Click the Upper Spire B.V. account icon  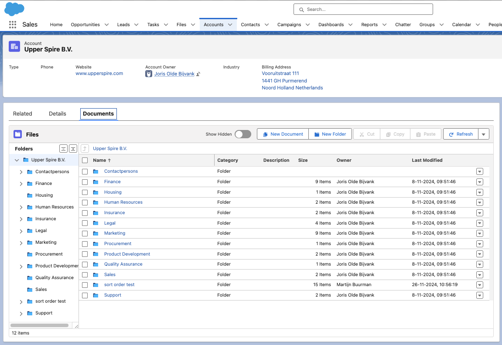pos(14,46)
